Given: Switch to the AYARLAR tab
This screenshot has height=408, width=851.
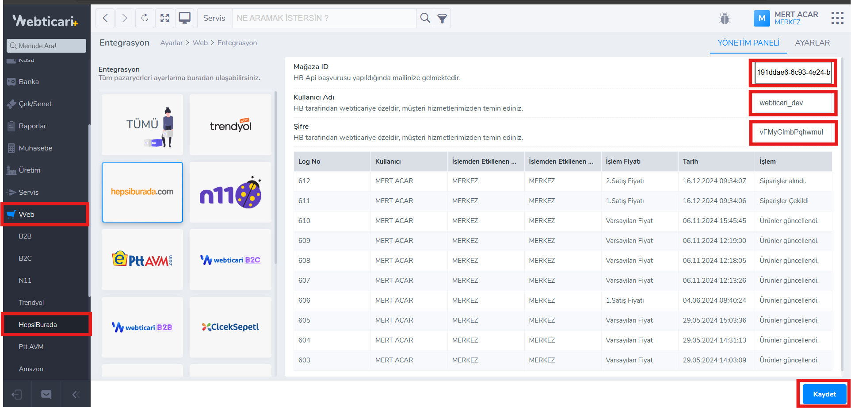Looking at the screenshot, I should click(812, 43).
